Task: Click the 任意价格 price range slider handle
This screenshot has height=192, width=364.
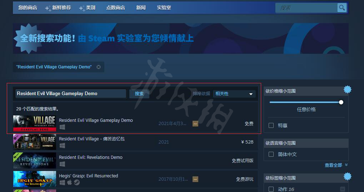Action: pos(341,102)
